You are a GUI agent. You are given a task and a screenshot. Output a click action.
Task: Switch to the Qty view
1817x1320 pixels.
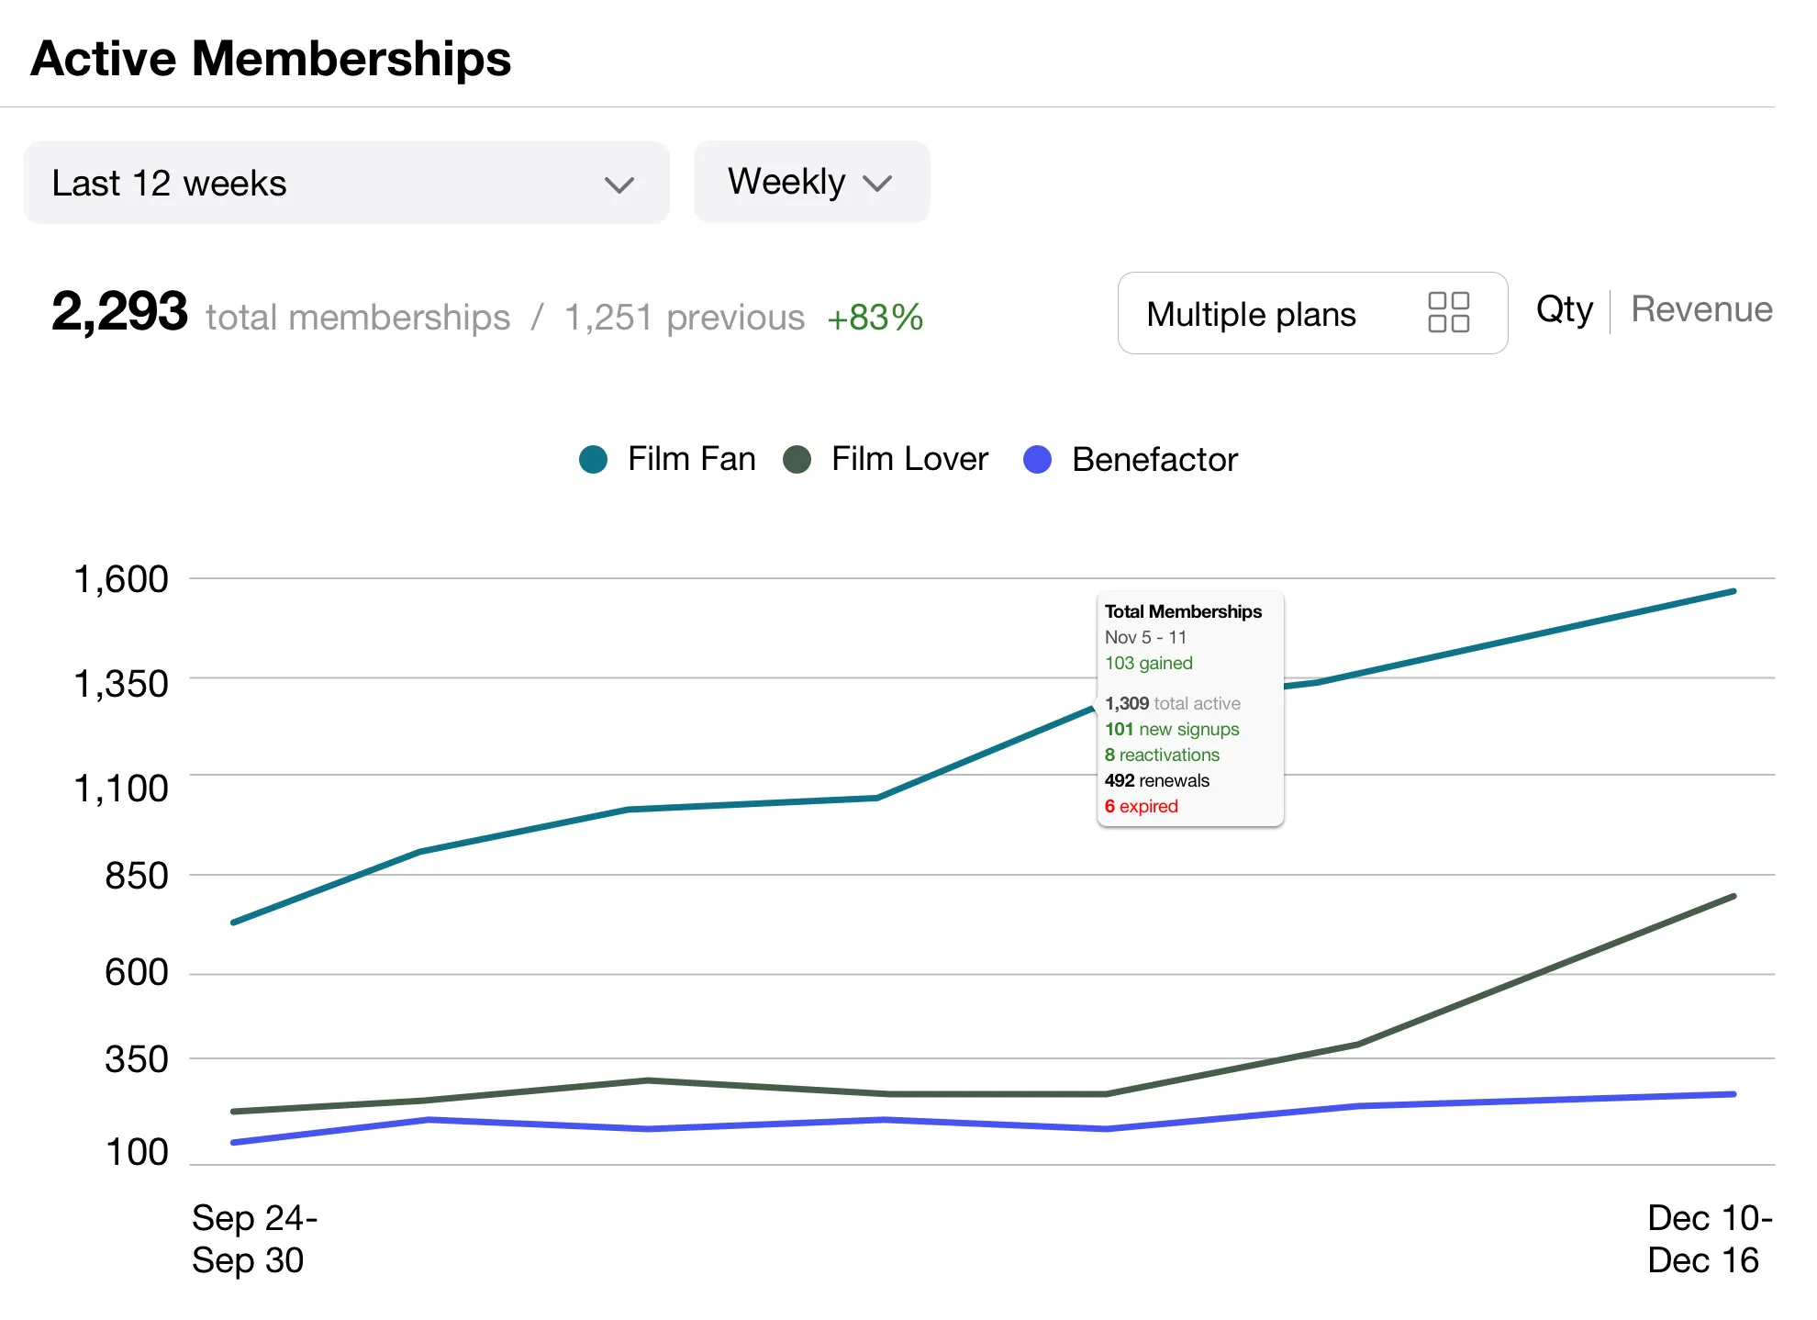pos(1565,309)
